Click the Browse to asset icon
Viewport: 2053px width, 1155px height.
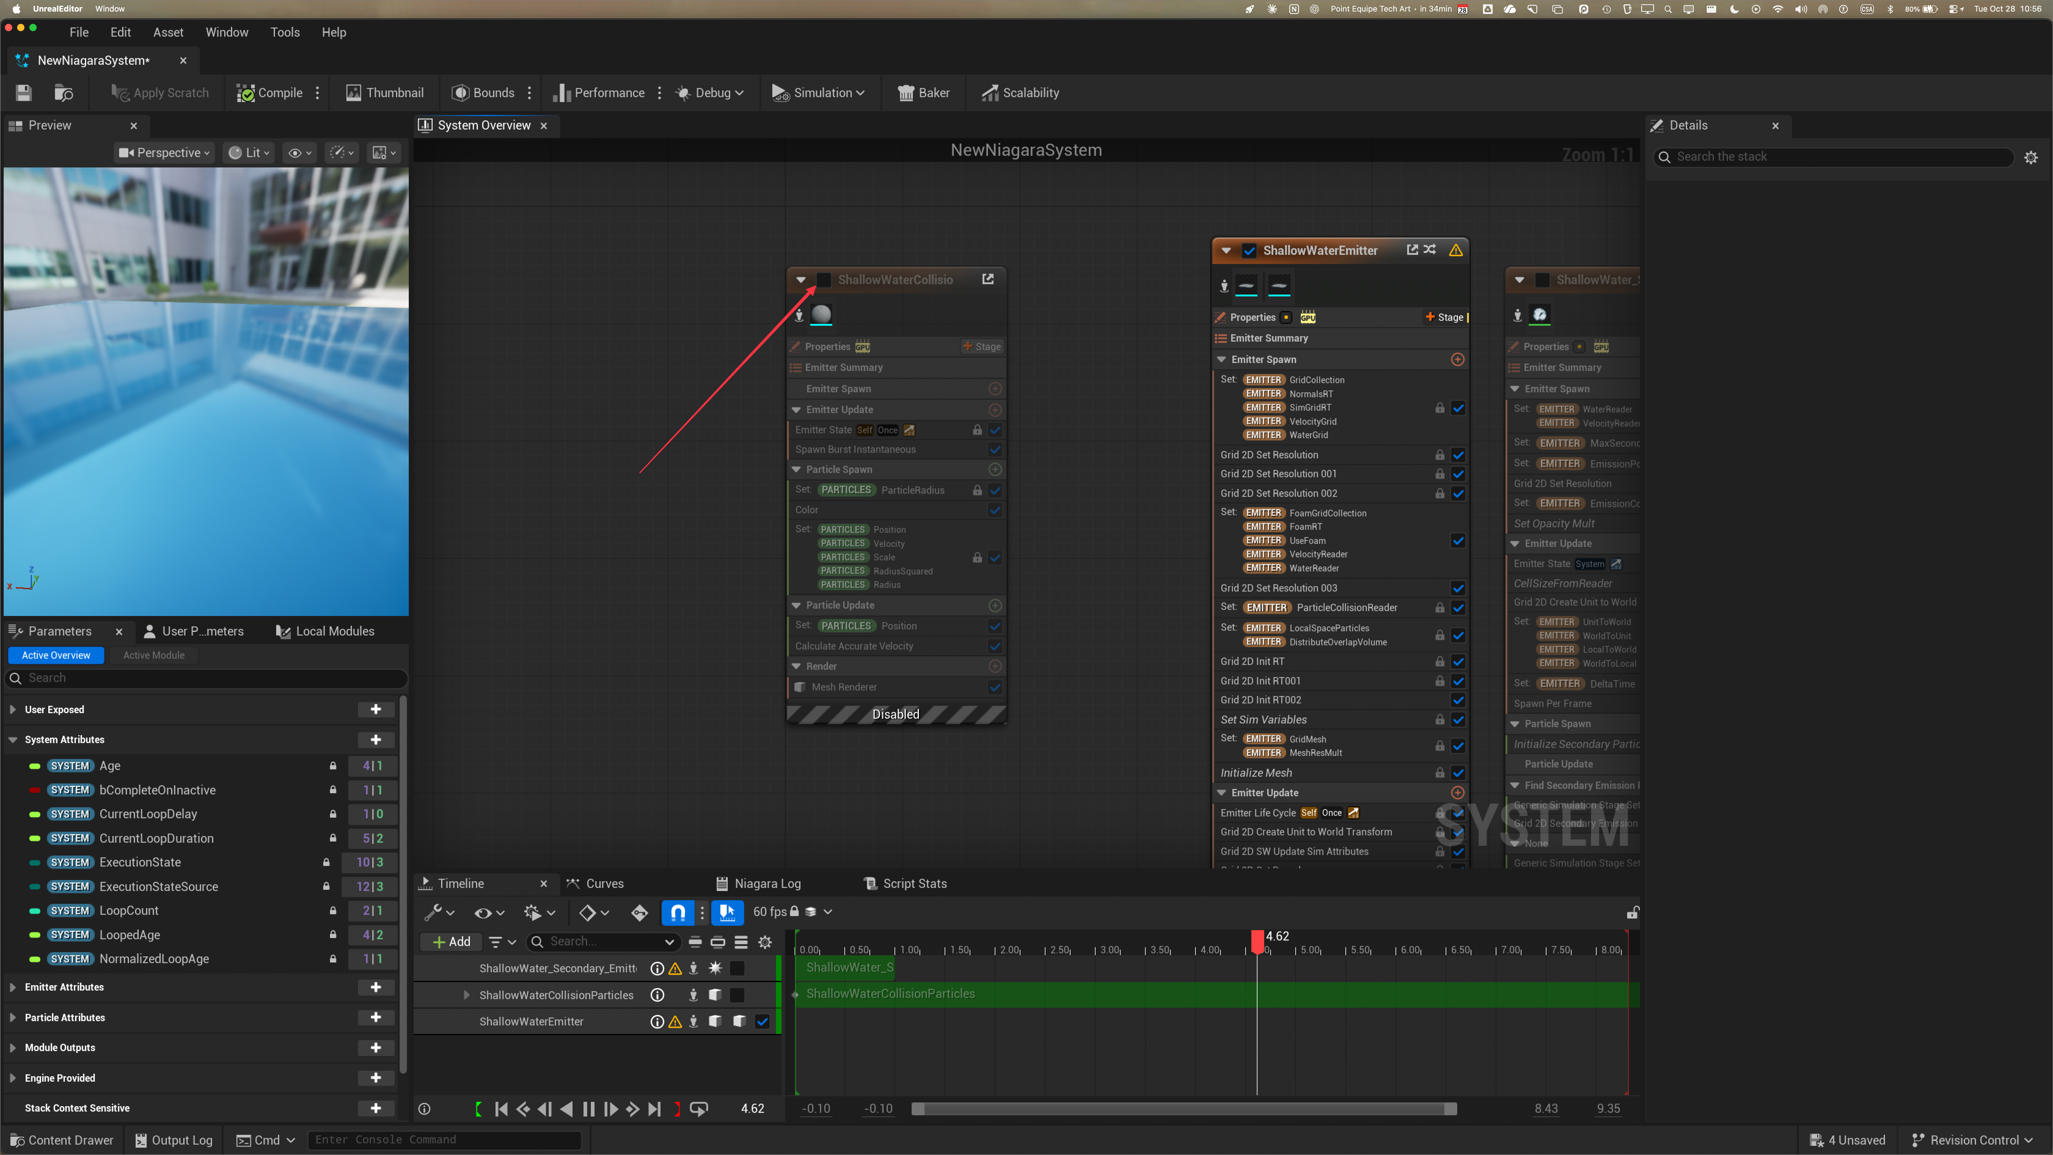tap(64, 93)
